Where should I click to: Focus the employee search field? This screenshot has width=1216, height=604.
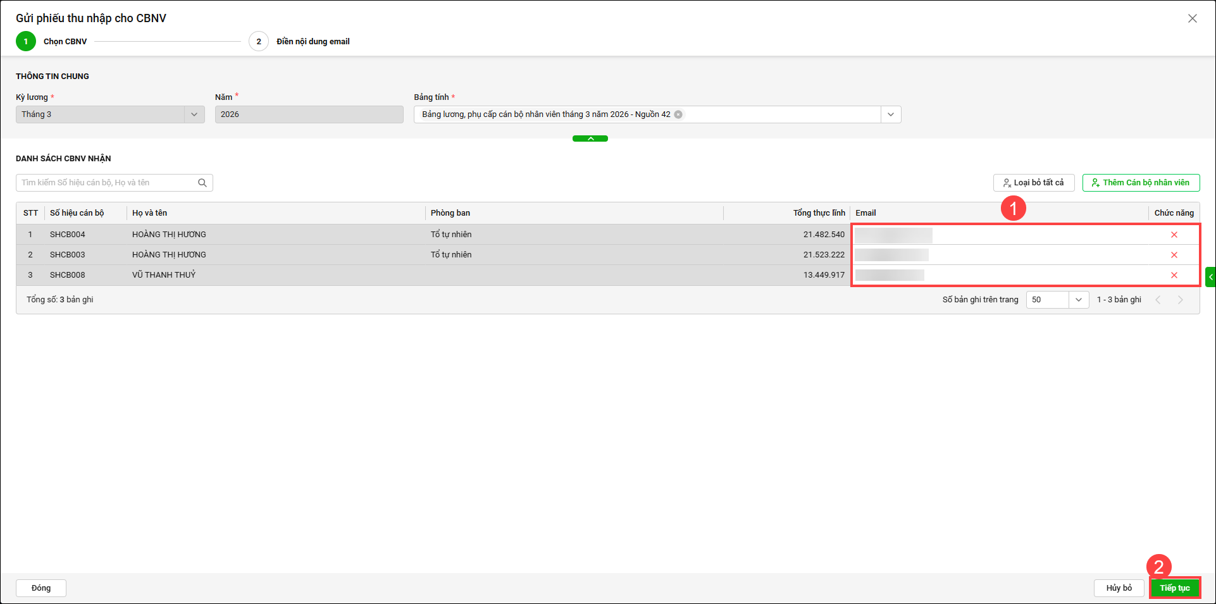click(x=108, y=183)
